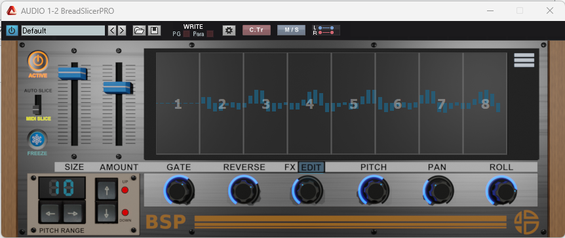Click the pitch range right arrow button
This screenshot has height=238, width=565.
(73, 214)
